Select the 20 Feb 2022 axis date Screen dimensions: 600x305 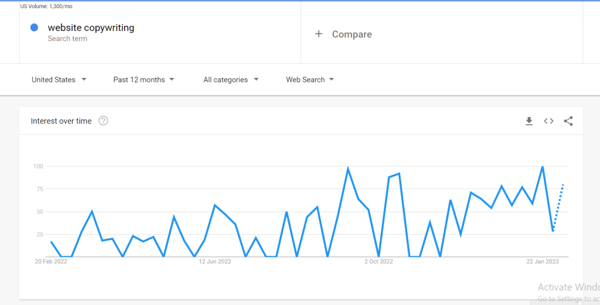tap(51, 262)
